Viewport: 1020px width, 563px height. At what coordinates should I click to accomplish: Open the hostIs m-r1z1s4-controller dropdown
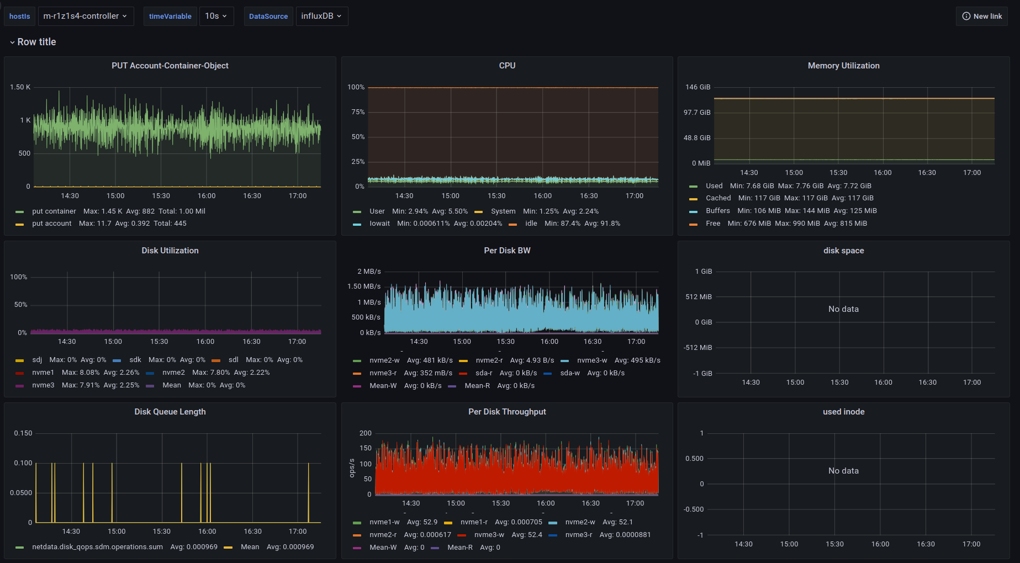coord(86,17)
